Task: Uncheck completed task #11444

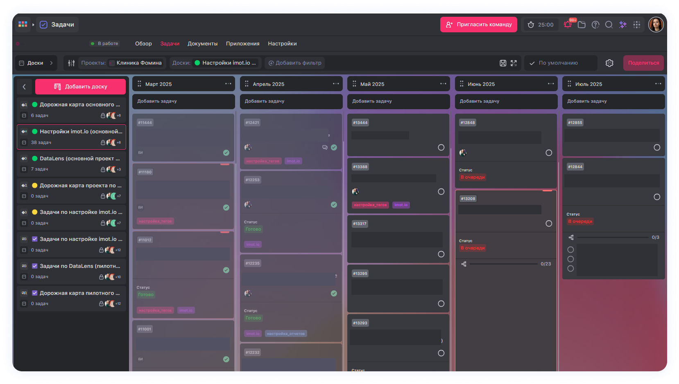Action: pyautogui.click(x=226, y=153)
